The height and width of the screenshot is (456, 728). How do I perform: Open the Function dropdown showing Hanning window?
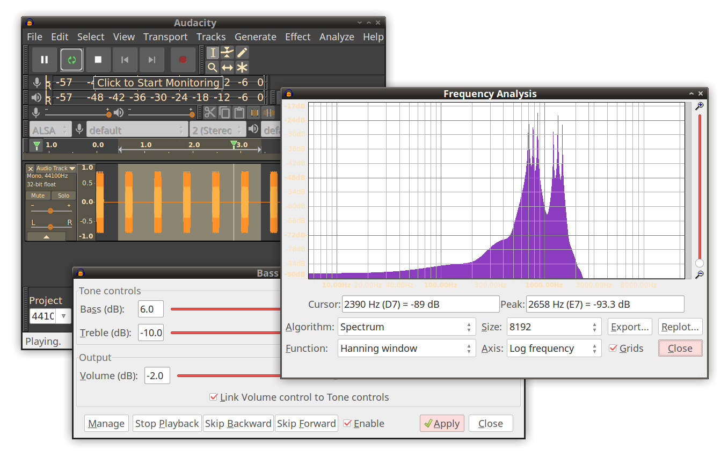(x=406, y=348)
